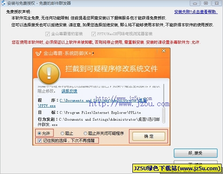Select 阻止并关闭可疑程序 radio option

click(x=85, y=133)
